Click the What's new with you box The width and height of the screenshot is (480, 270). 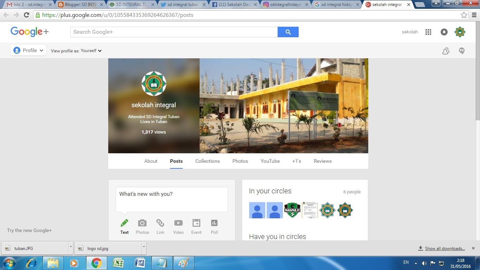tap(172, 199)
